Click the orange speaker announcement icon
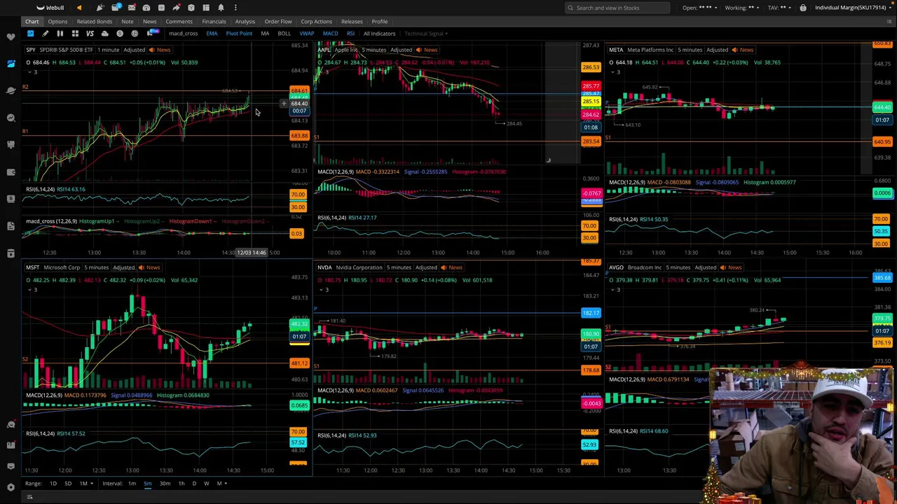Screen dimensions: 897x504 pos(79,8)
